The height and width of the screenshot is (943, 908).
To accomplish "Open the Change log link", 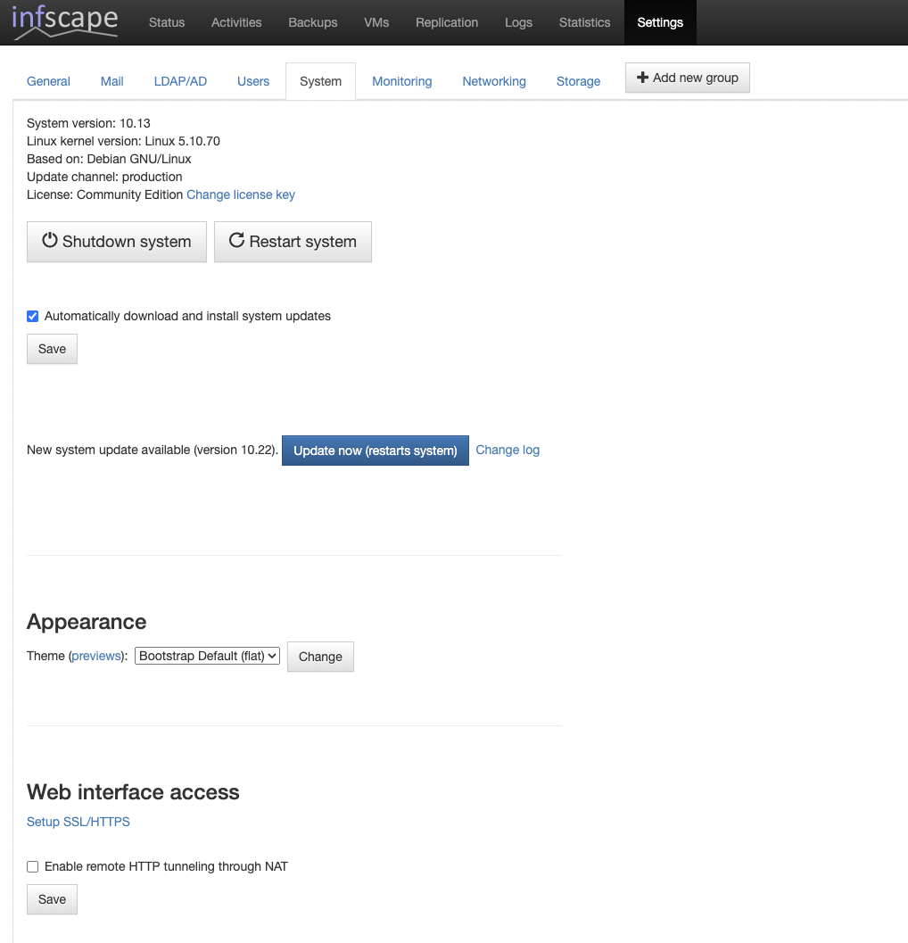I will [507, 450].
